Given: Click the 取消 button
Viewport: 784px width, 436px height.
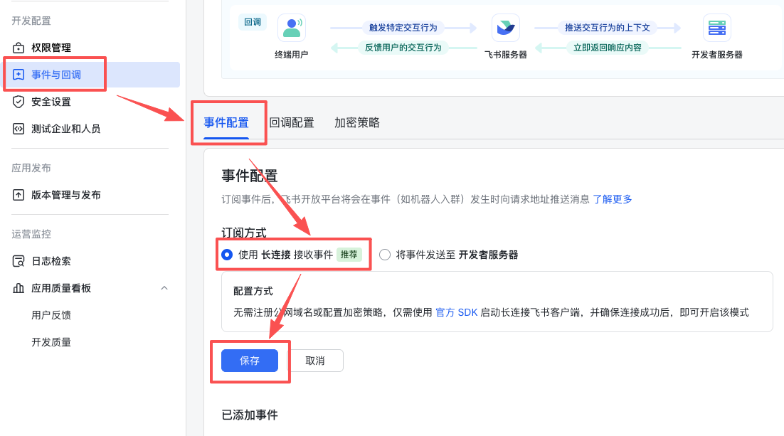Looking at the screenshot, I should click(x=315, y=361).
